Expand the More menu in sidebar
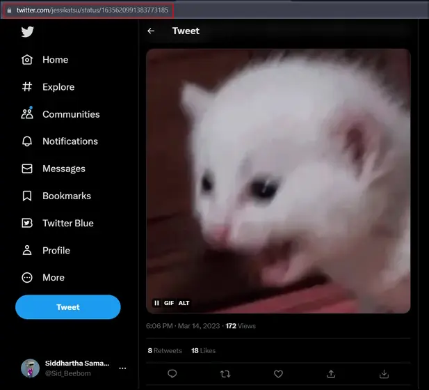The width and height of the screenshot is (429, 390). pos(53,277)
